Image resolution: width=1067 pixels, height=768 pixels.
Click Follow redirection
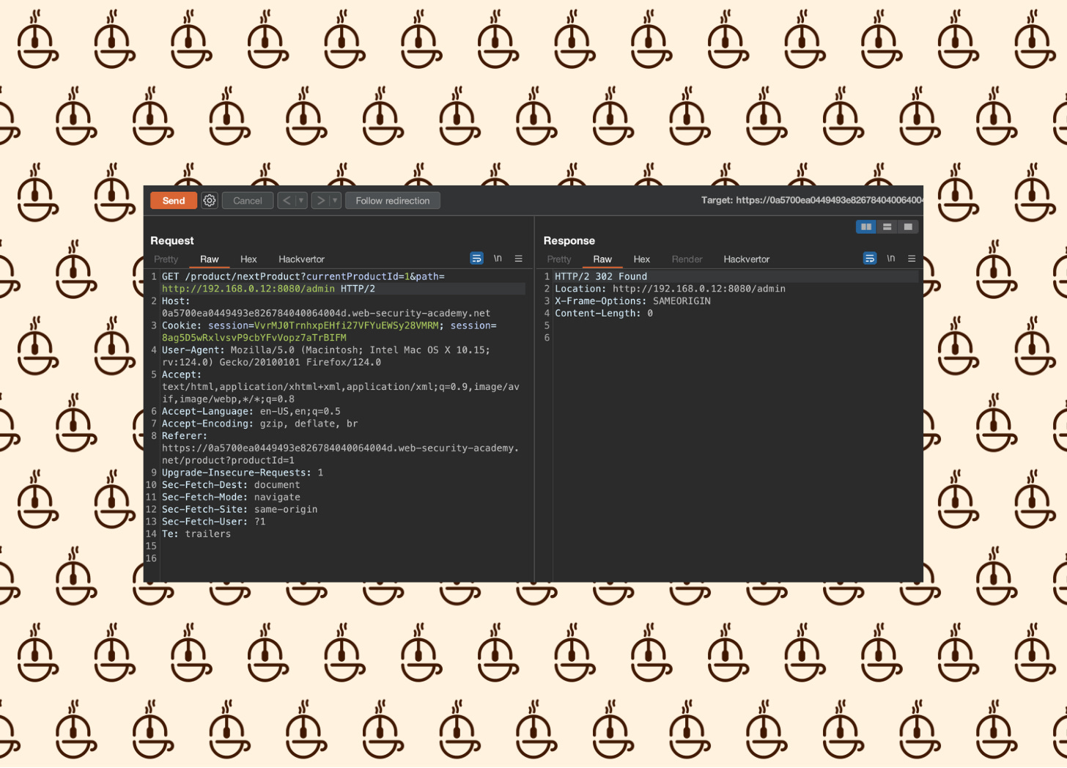coord(393,201)
